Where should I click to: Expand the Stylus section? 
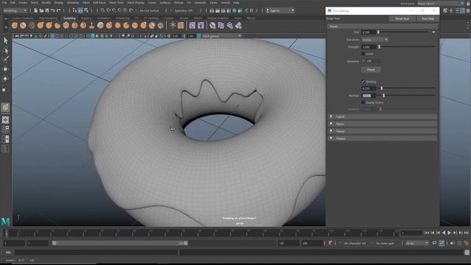click(x=383, y=124)
